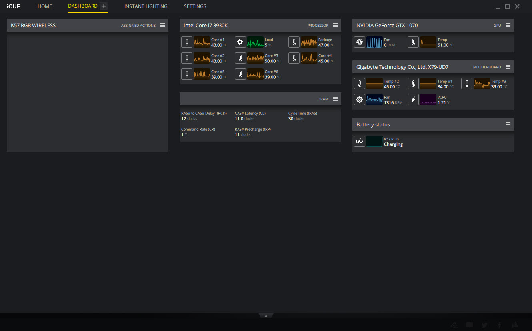Viewport: 532px width, 331px height.
Task: Open the Gigabyte motherboard widget menu
Action: click(508, 67)
